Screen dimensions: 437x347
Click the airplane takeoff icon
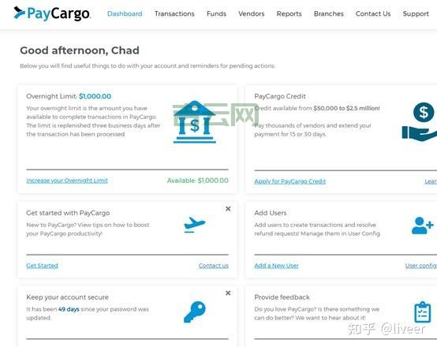(x=195, y=225)
